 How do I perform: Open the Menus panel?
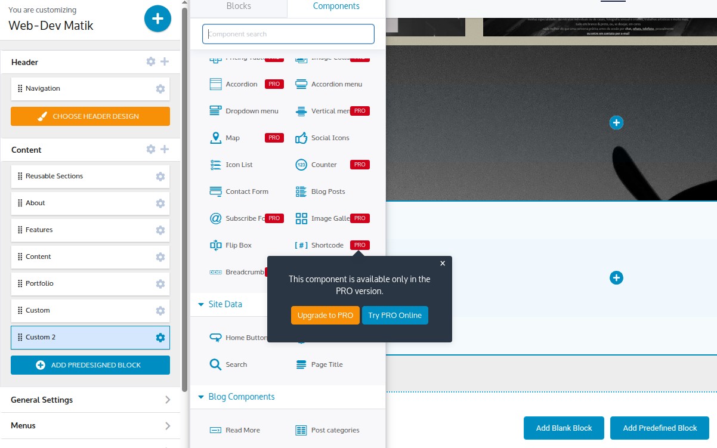coord(90,425)
